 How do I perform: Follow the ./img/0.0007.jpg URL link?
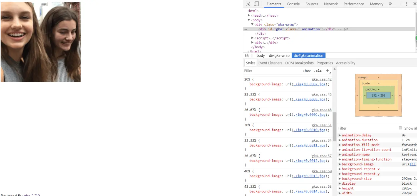tap(309, 84)
